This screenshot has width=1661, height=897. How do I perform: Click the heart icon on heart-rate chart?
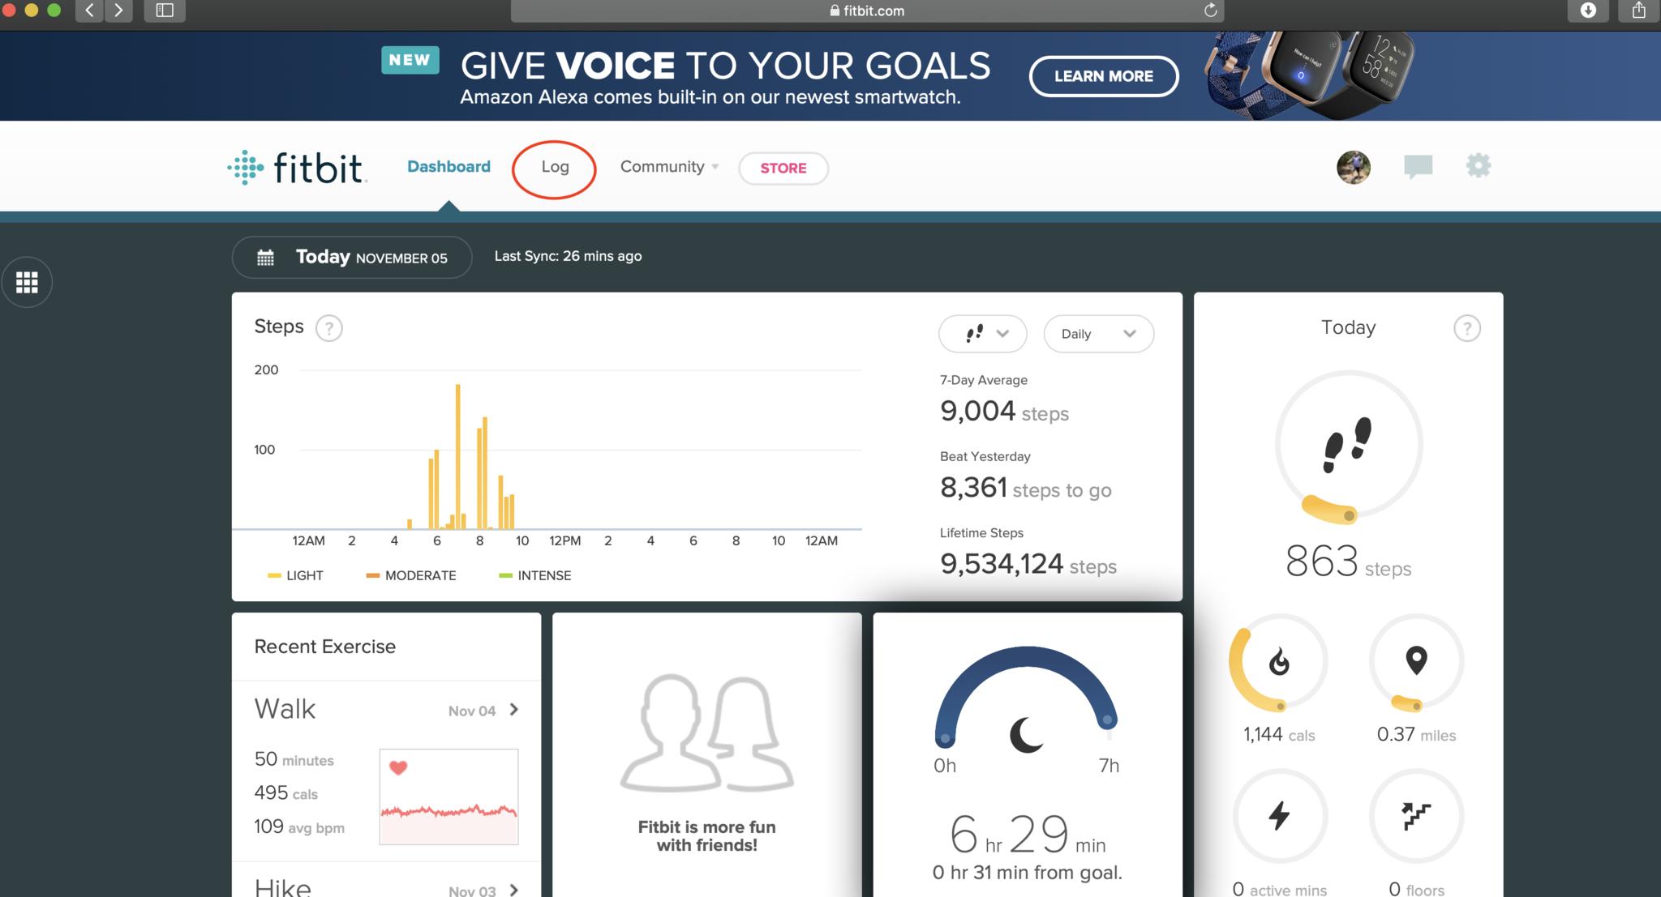[398, 767]
